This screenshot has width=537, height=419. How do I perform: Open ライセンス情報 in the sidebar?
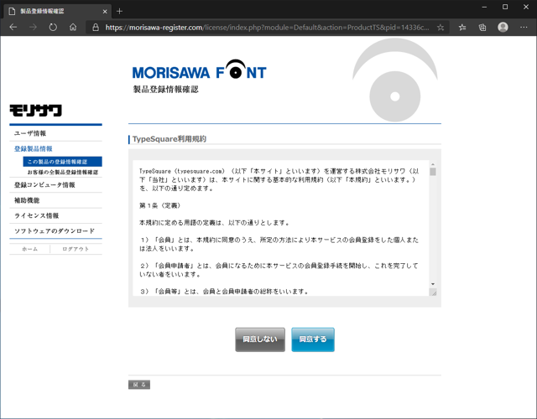pyautogui.click(x=36, y=216)
